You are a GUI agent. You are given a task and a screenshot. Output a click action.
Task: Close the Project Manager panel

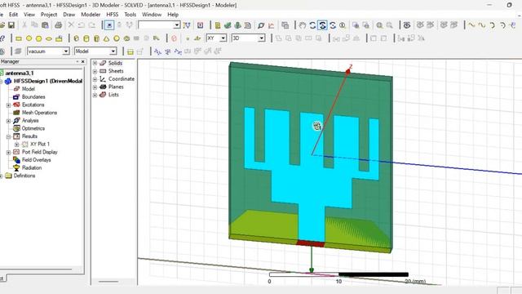83,62
